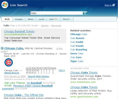Screen dimensions: 118x99
Task: Open the "On baseball" news article
Action: [x=34, y=83]
